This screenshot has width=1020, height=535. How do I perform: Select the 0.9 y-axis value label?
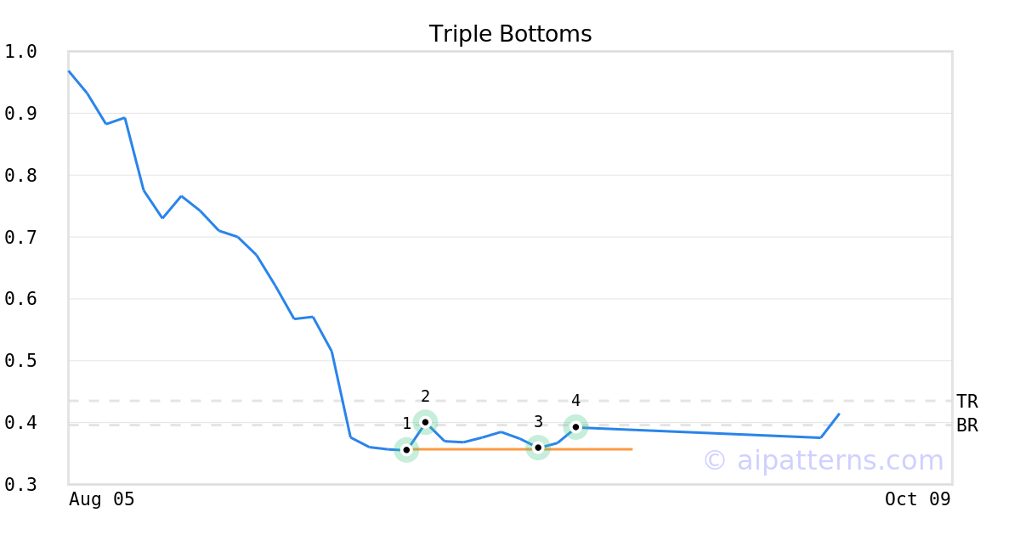20,114
